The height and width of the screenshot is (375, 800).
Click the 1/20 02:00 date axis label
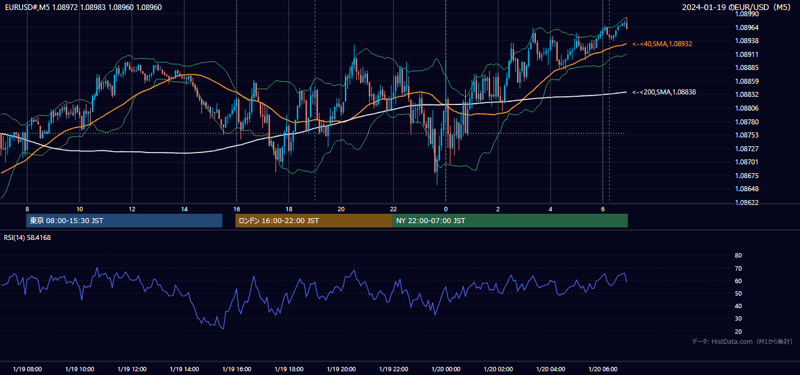pyautogui.click(x=498, y=369)
